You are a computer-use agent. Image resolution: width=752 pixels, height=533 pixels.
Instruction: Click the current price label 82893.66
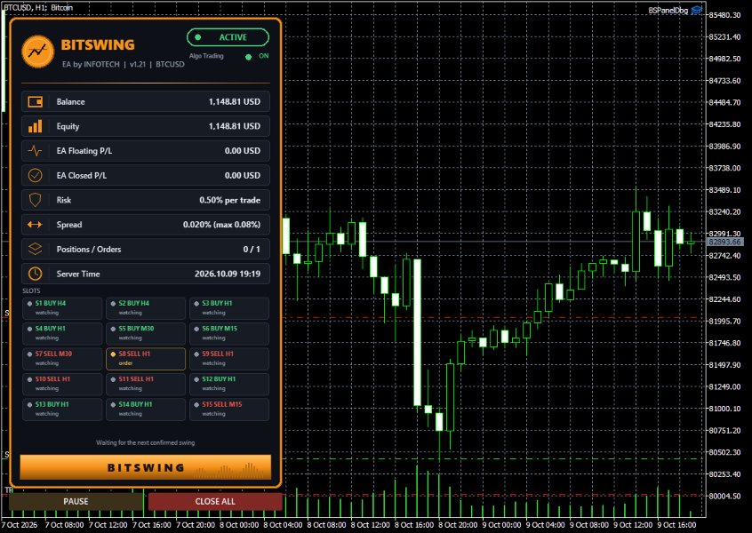725,242
